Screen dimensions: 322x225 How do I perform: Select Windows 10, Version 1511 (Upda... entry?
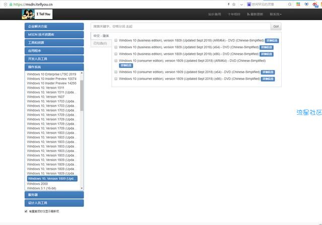point(51,92)
